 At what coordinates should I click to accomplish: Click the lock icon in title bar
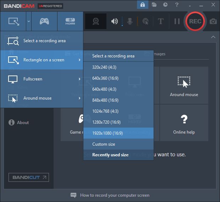click(x=143, y=5)
